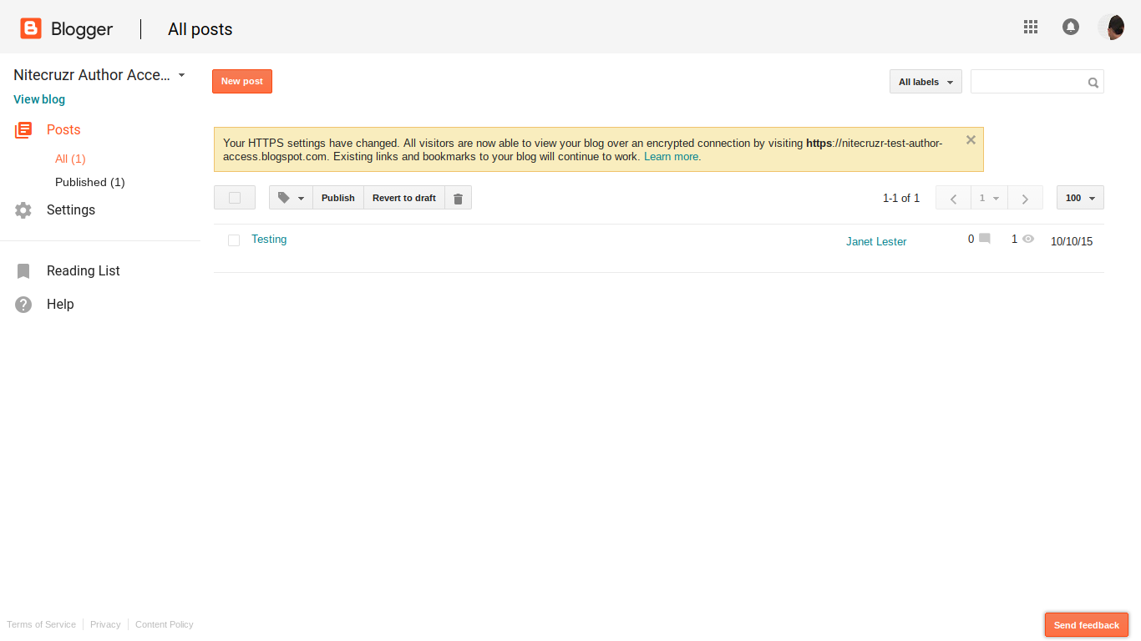Image resolution: width=1141 pixels, height=641 pixels.
Task: Open Reading List via the bookmark icon
Action: tap(23, 270)
